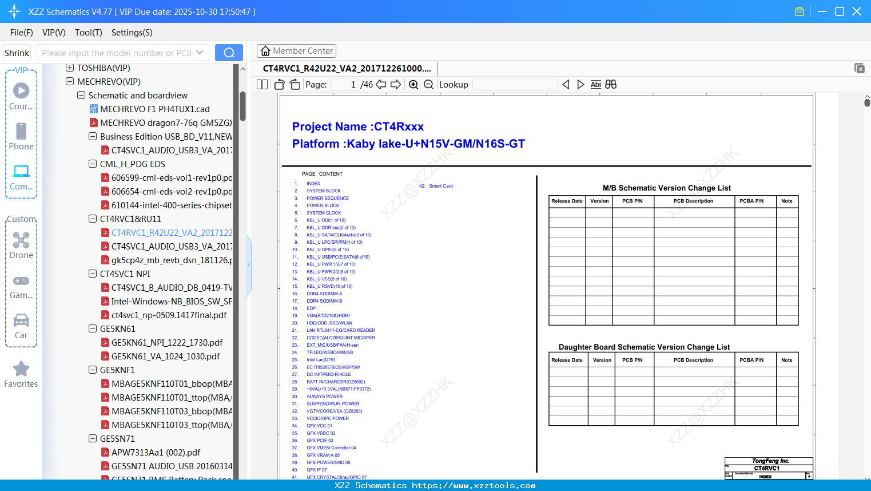Viewport: 871px width, 491px height.
Task: Open MBAGE5KNF110T01_bbop file
Action: click(x=166, y=384)
